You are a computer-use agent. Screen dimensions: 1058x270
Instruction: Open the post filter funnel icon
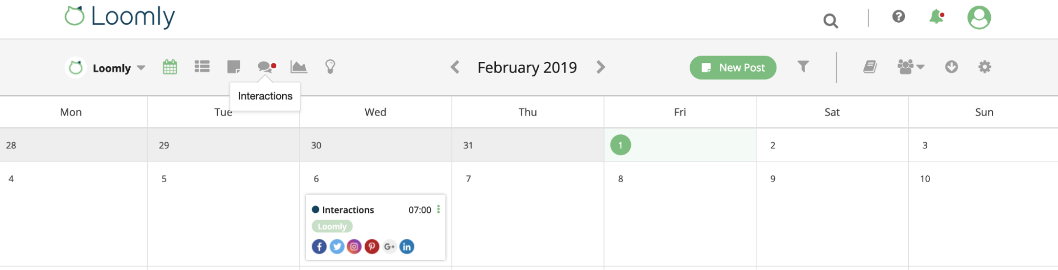pyautogui.click(x=803, y=66)
